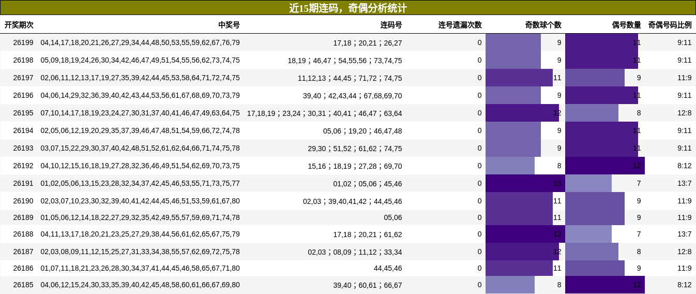Click the 偶号数量 column header

(x=627, y=25)
